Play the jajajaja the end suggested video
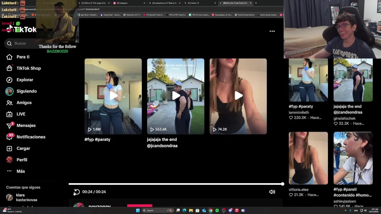This screenshot has height=214, width=381. click(x=176, y=96)
